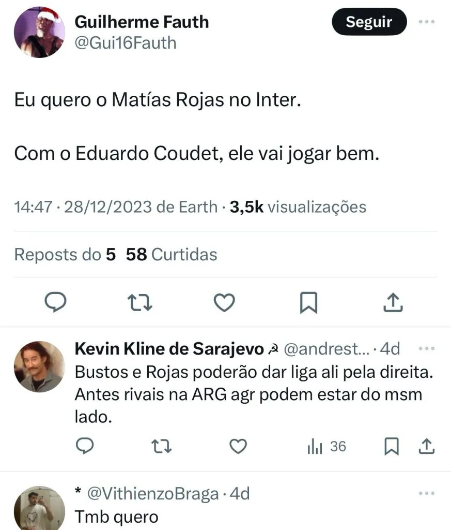Open more options on VithienzoBraga's reply
The image size is (451, 530).
(427, 494)
